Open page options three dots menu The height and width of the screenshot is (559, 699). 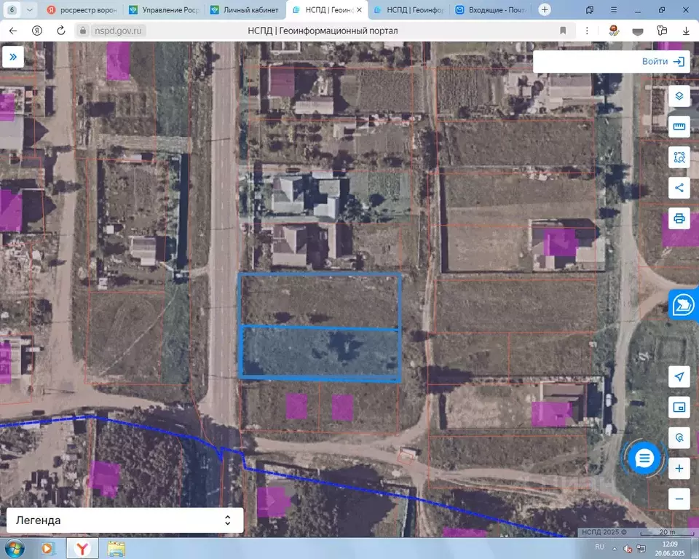tap(587, 31)
